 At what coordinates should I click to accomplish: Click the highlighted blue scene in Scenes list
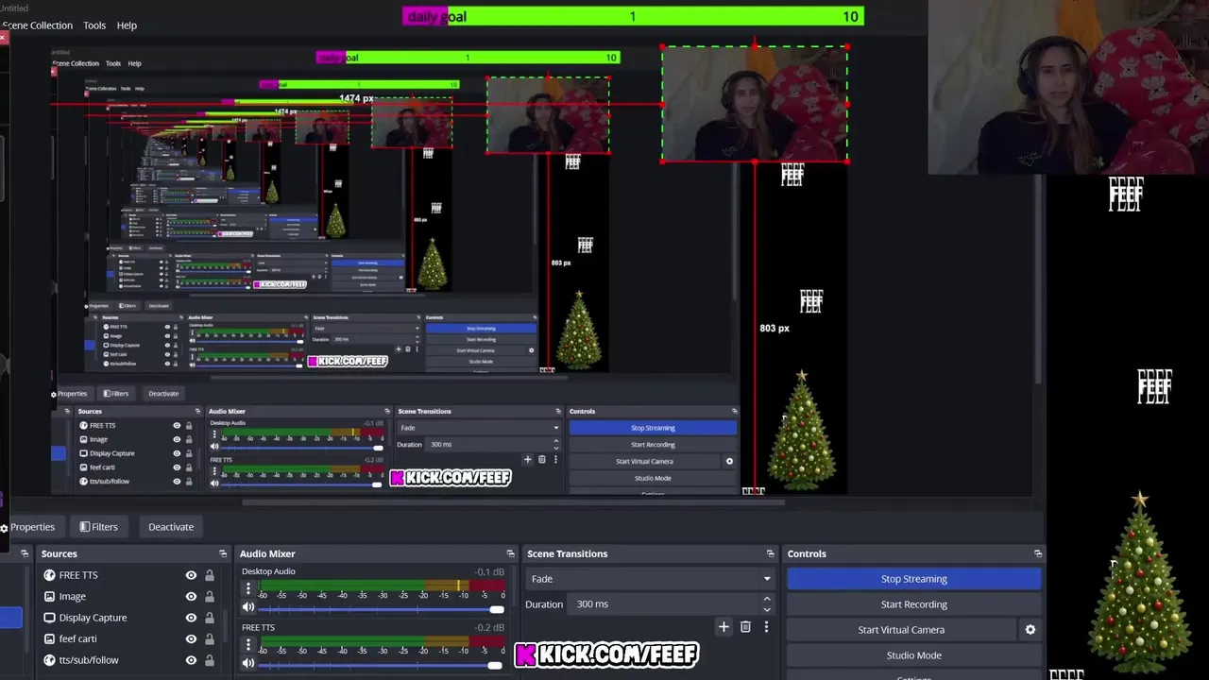pos(10,618)
